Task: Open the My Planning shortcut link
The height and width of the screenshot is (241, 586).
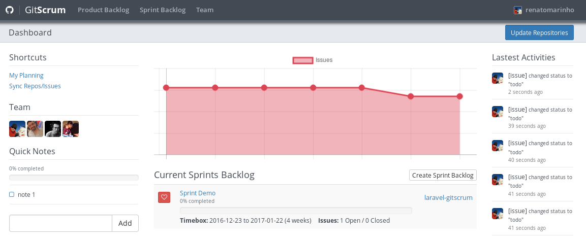Action: [26, 76]
